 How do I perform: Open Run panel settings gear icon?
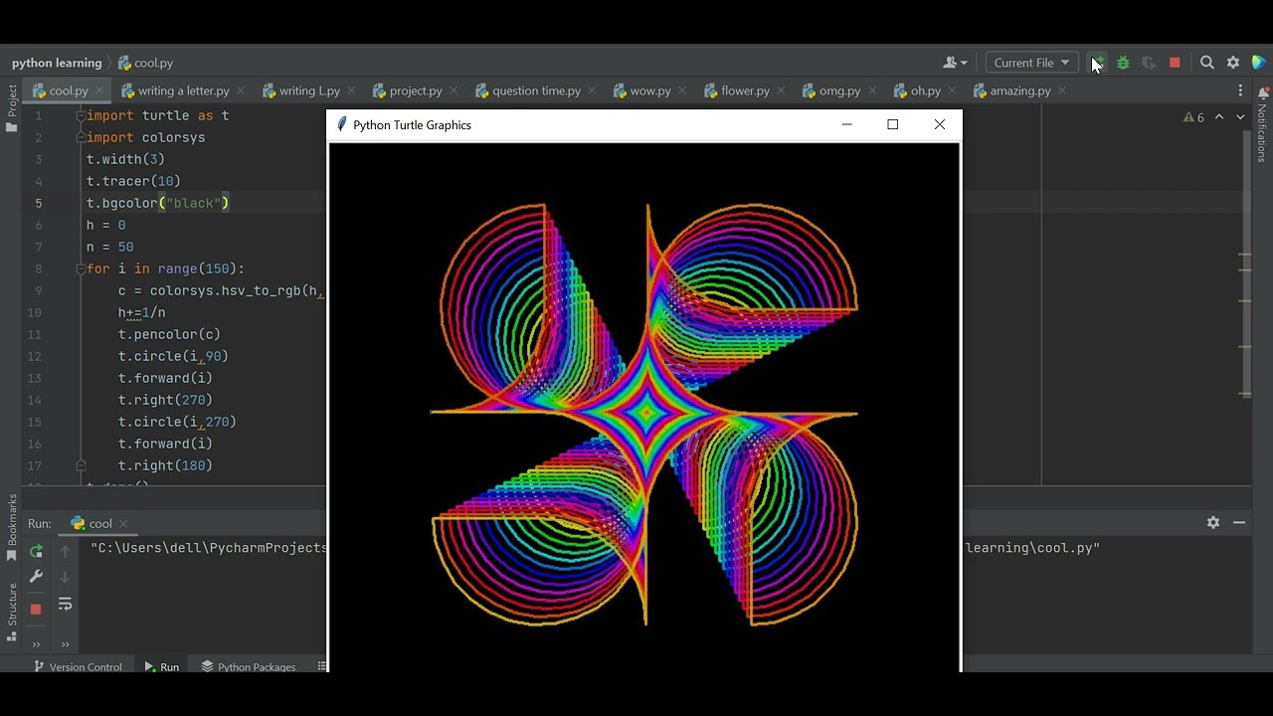point(1213,522)
